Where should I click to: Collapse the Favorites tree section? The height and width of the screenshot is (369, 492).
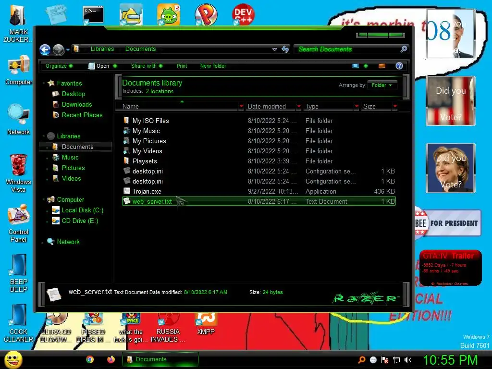pos(44,84)
